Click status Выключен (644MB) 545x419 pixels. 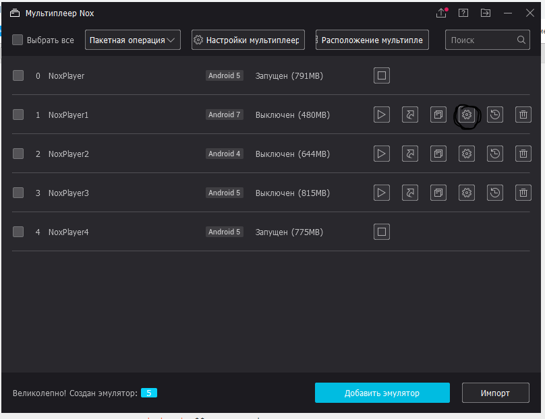(x=293, y=154)
